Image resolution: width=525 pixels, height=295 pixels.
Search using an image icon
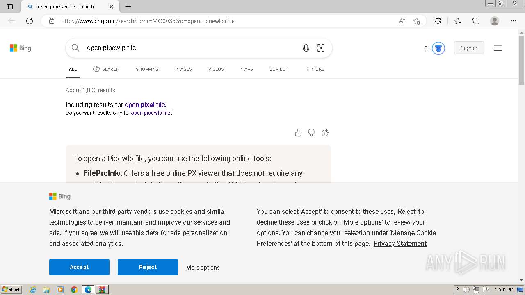[321, 48]
